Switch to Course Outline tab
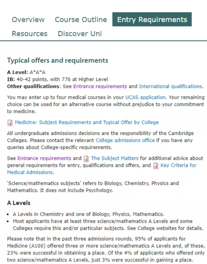 (81, 19)
